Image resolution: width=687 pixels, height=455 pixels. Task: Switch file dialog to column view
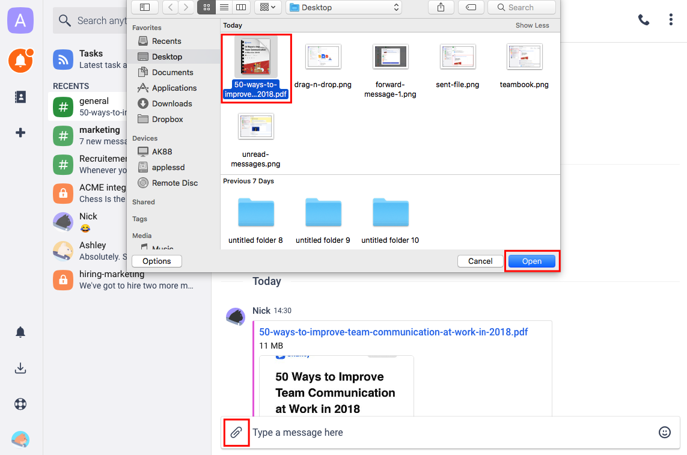point(241,7)
